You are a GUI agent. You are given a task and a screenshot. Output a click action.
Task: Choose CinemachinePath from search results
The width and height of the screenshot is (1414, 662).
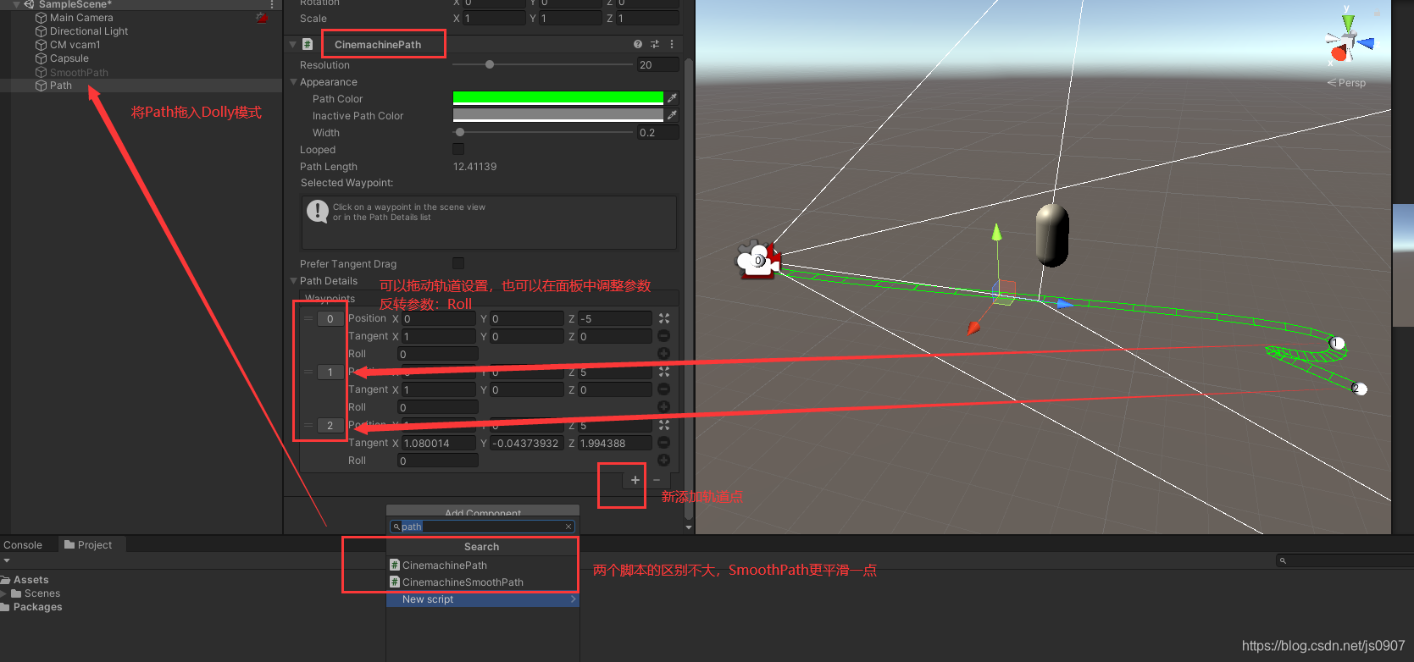[x=483, y=565]
